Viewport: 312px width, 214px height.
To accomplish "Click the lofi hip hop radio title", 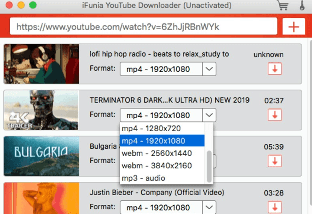I will (159, 54).
